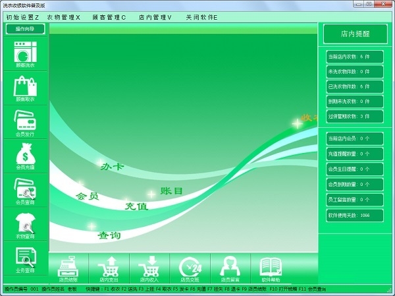This screenshot has width=395, height=296.
Task: Click the 过保管期衣物 reminder item
Action: point(355,116)
